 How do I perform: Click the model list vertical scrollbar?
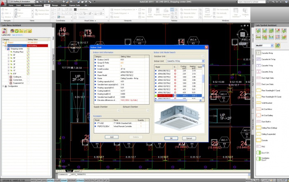click(203, 82)
